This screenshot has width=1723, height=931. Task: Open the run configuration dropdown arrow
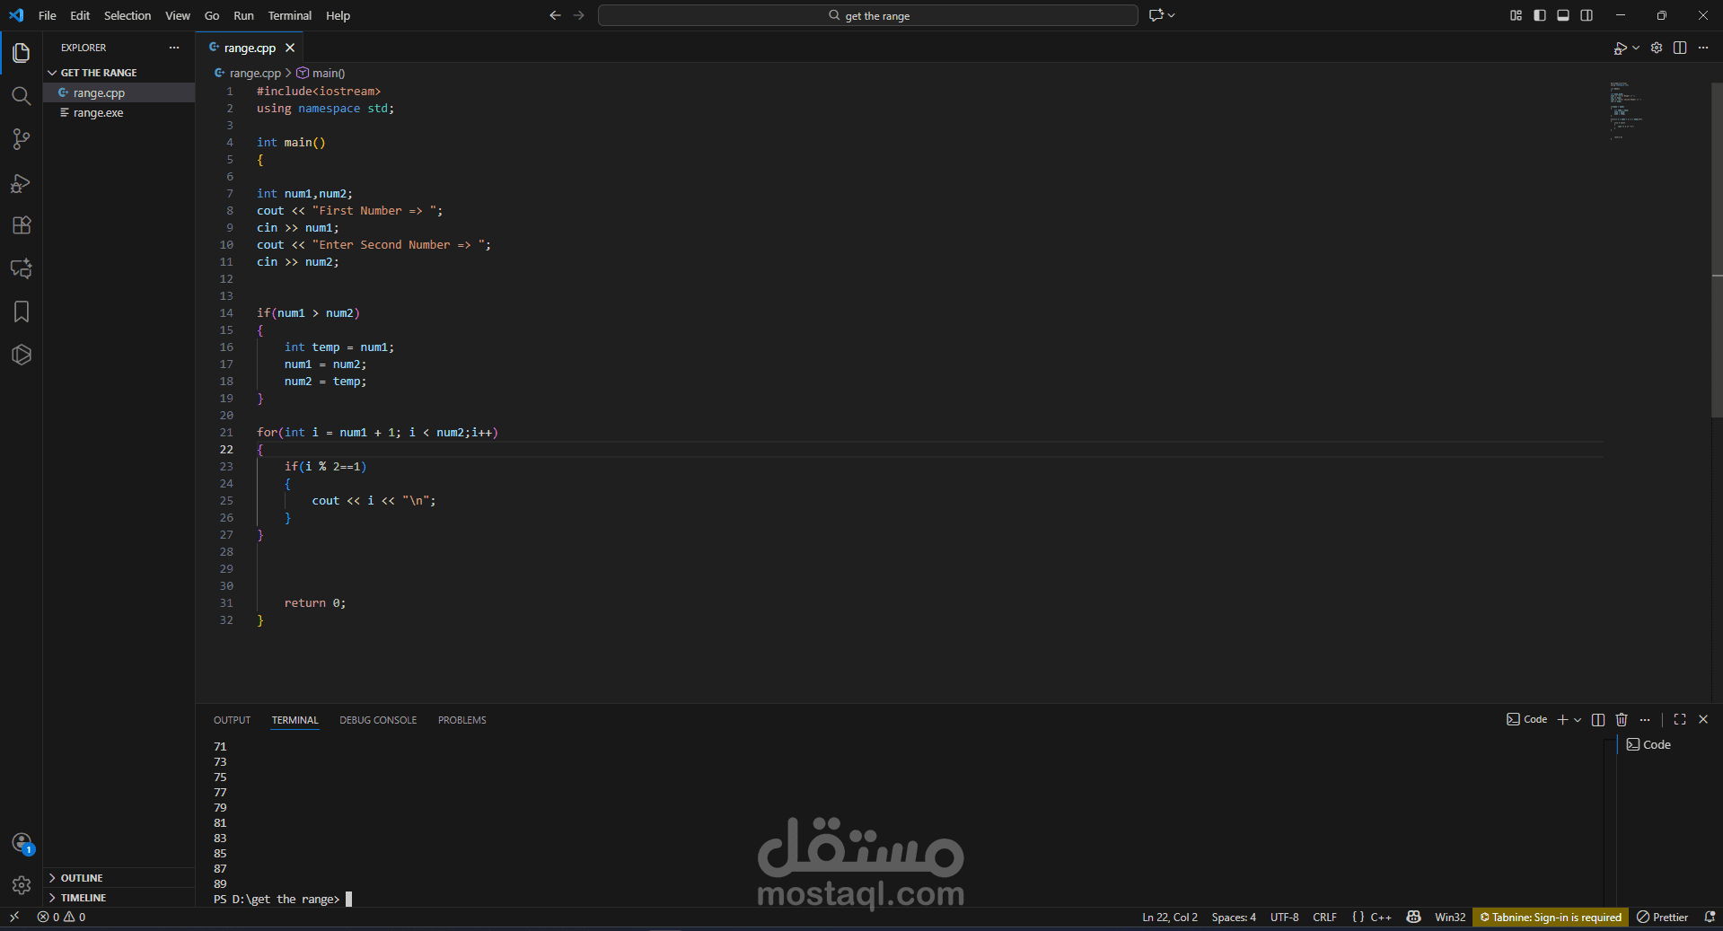pyautogui.click(x=1634, y=48)
